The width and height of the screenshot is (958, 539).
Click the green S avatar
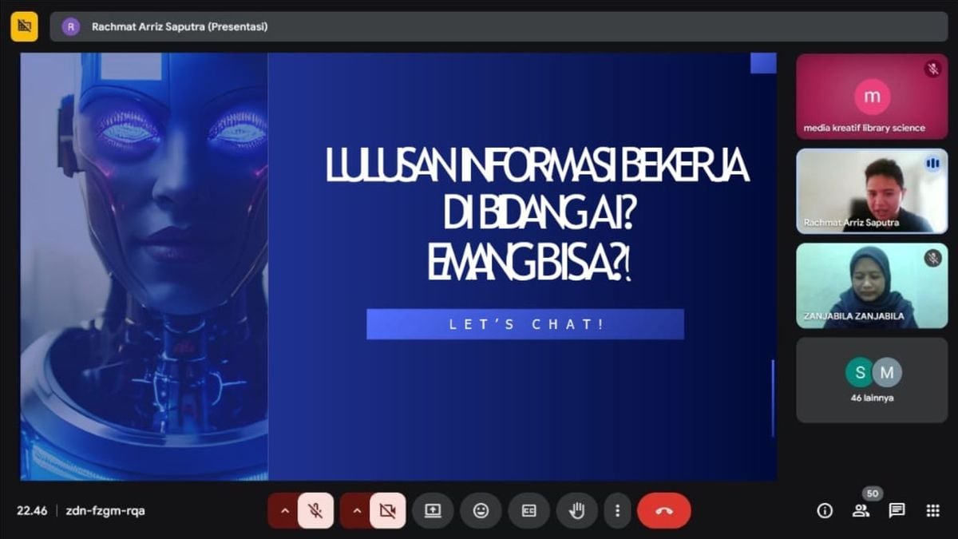[860, 372]
